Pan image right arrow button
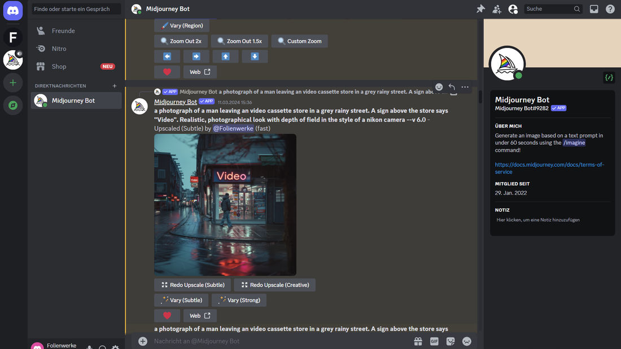The height and width of the screenshot is (349, 621). coord(196,56)
